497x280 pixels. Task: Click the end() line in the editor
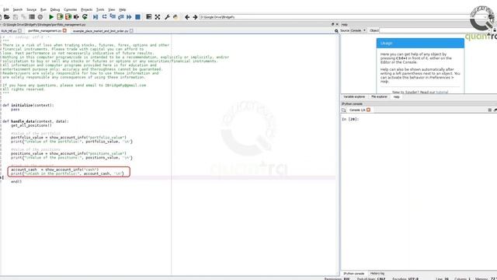point(16,181)
